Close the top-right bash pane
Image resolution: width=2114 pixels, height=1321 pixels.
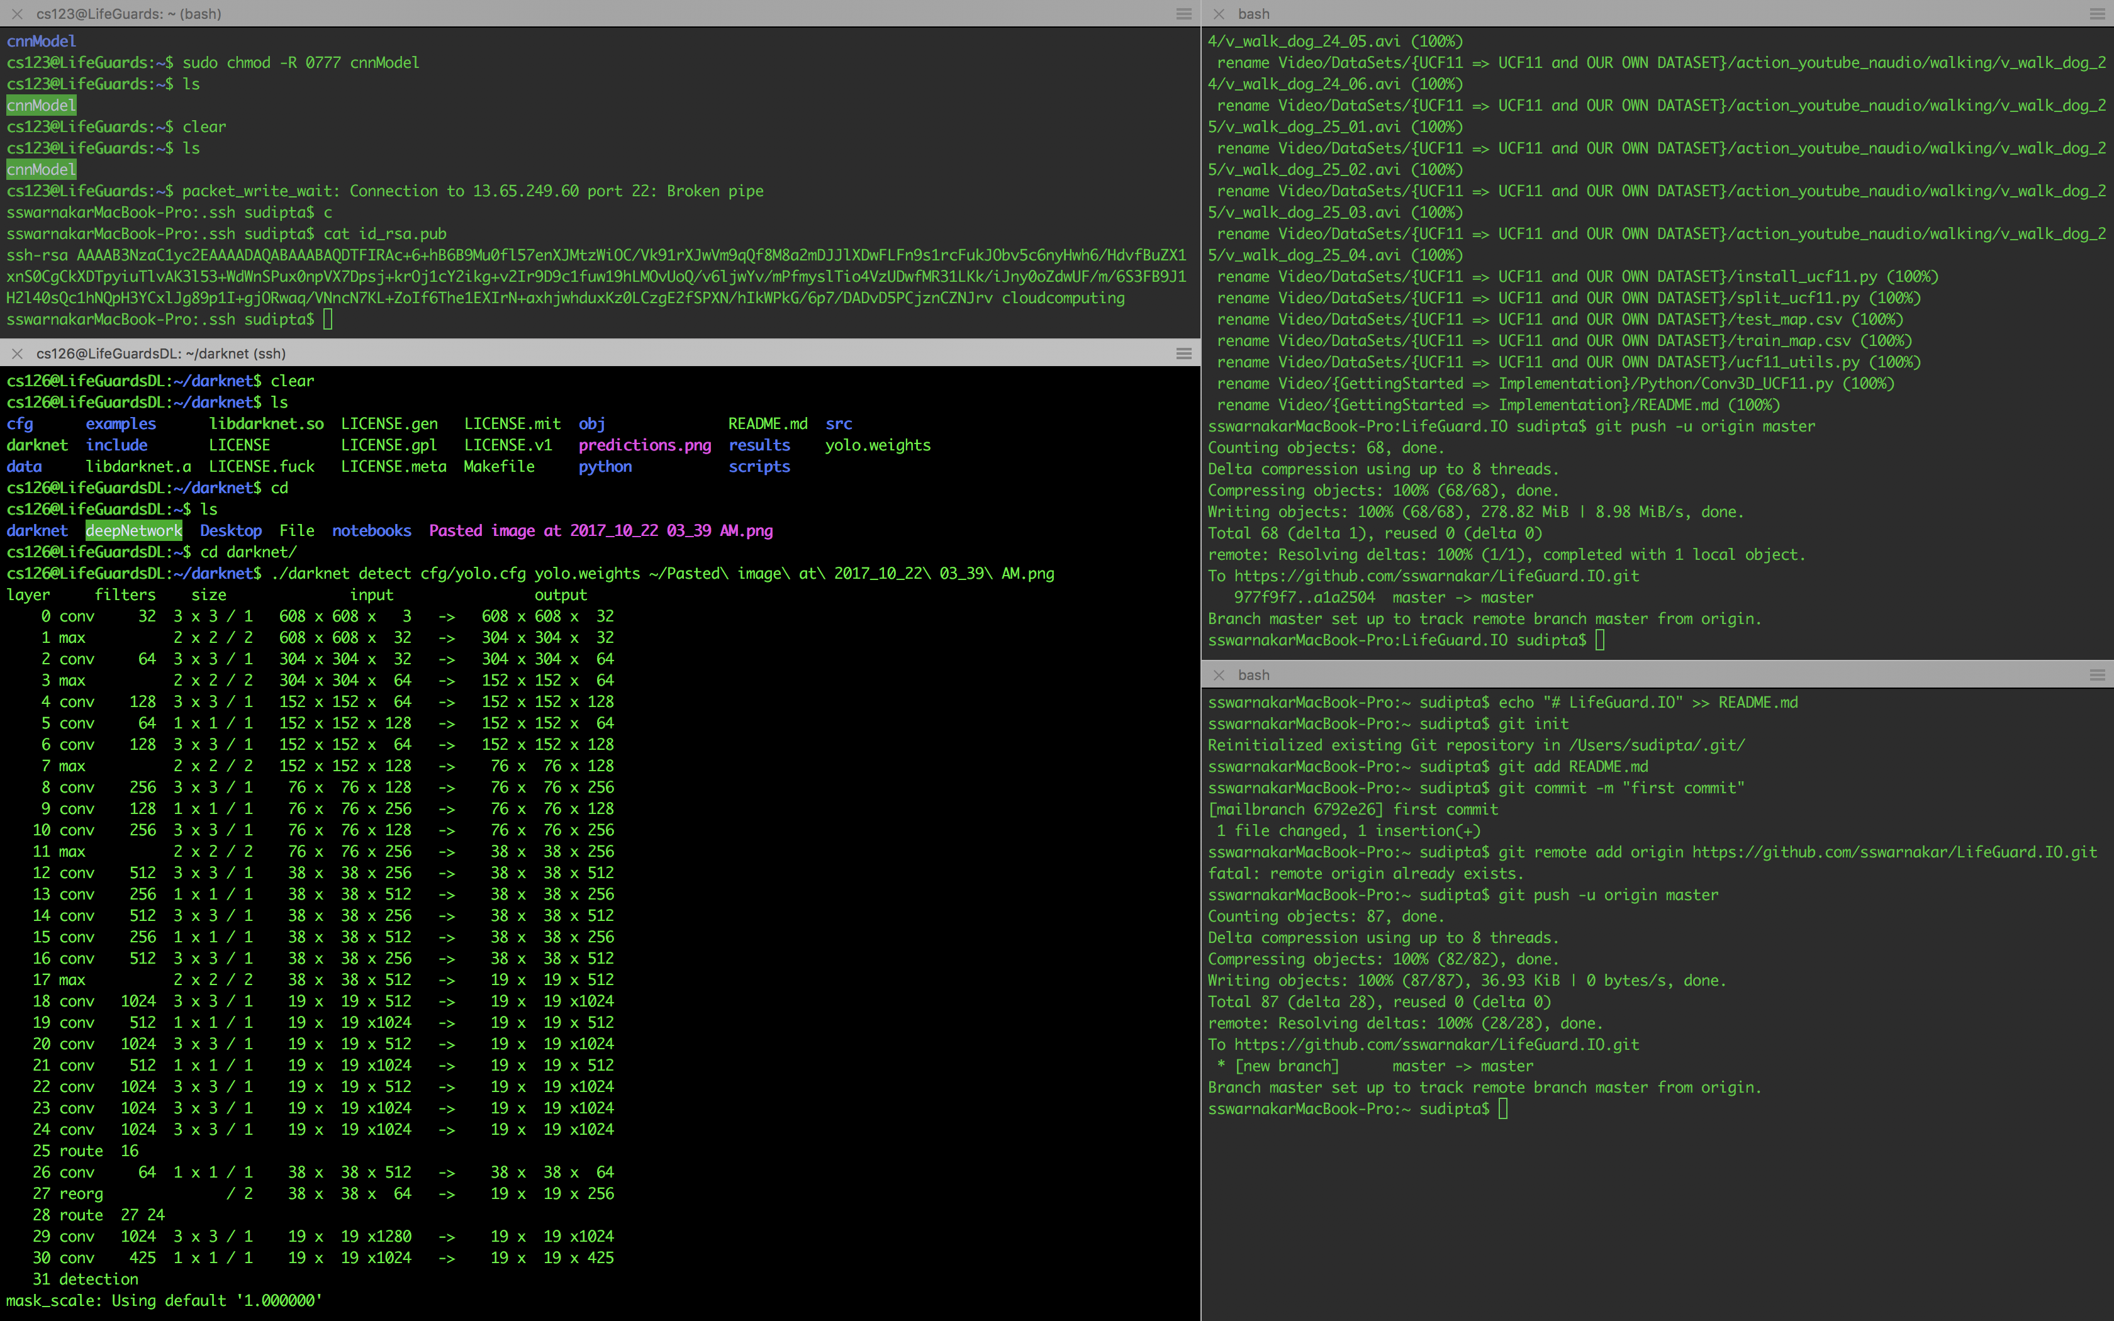point(1219,14)
